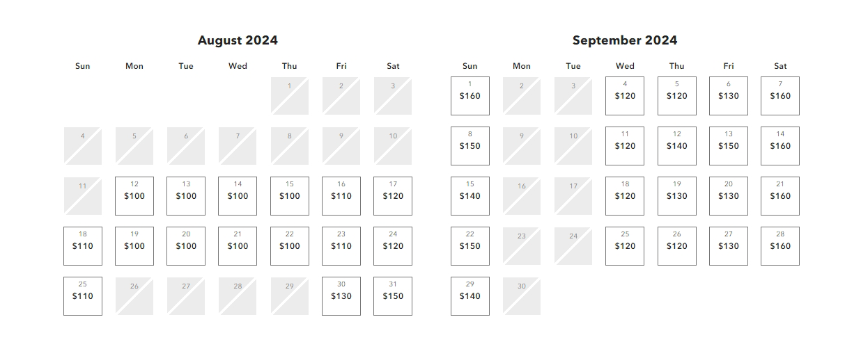Choose September 29 for $140
861x349 pixels.
tap(470, 296)
